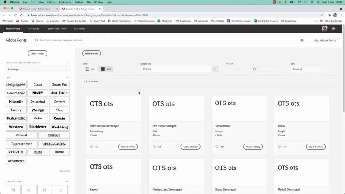Viewport: 345px width, 194px height.
Task: Open the Sample Text dropdown arrow
Action: point(215,69)
